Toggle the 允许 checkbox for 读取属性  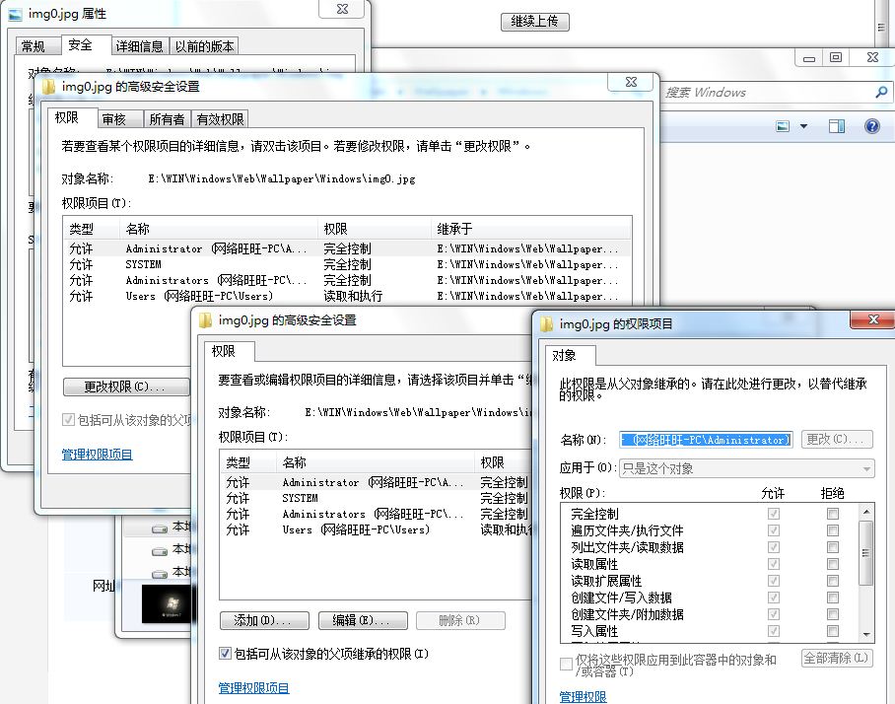point(774,564)
